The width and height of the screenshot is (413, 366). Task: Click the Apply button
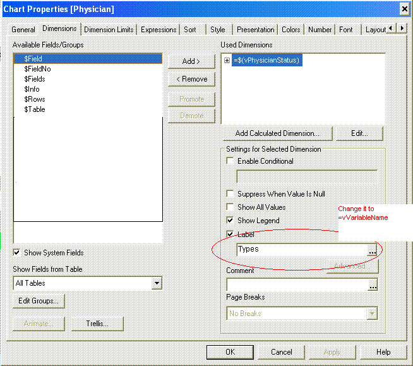coord(332,352)
